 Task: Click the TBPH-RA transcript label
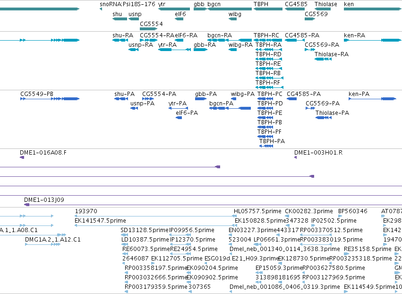tap(268, 44)
